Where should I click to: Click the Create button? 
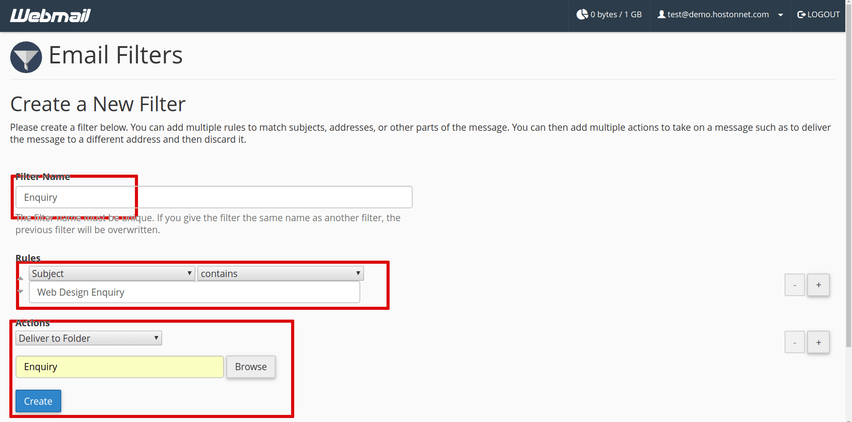tap(38, 401)
